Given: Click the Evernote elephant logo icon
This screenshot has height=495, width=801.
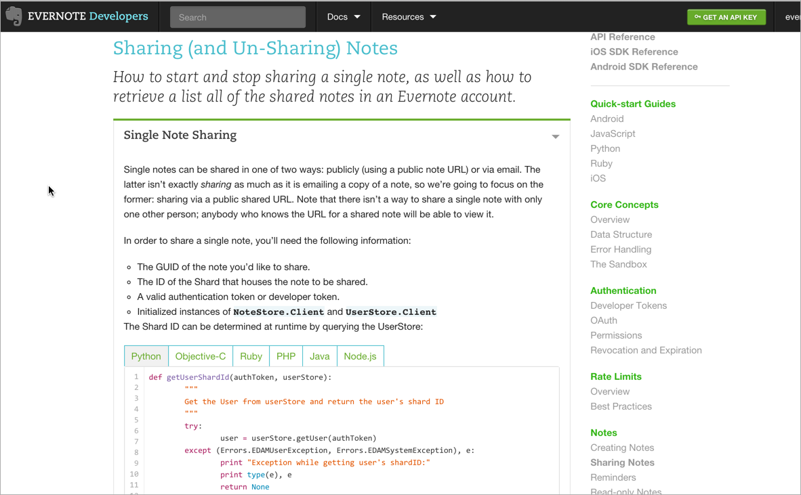Looking at the screenshot, I should tap(14, 16).
